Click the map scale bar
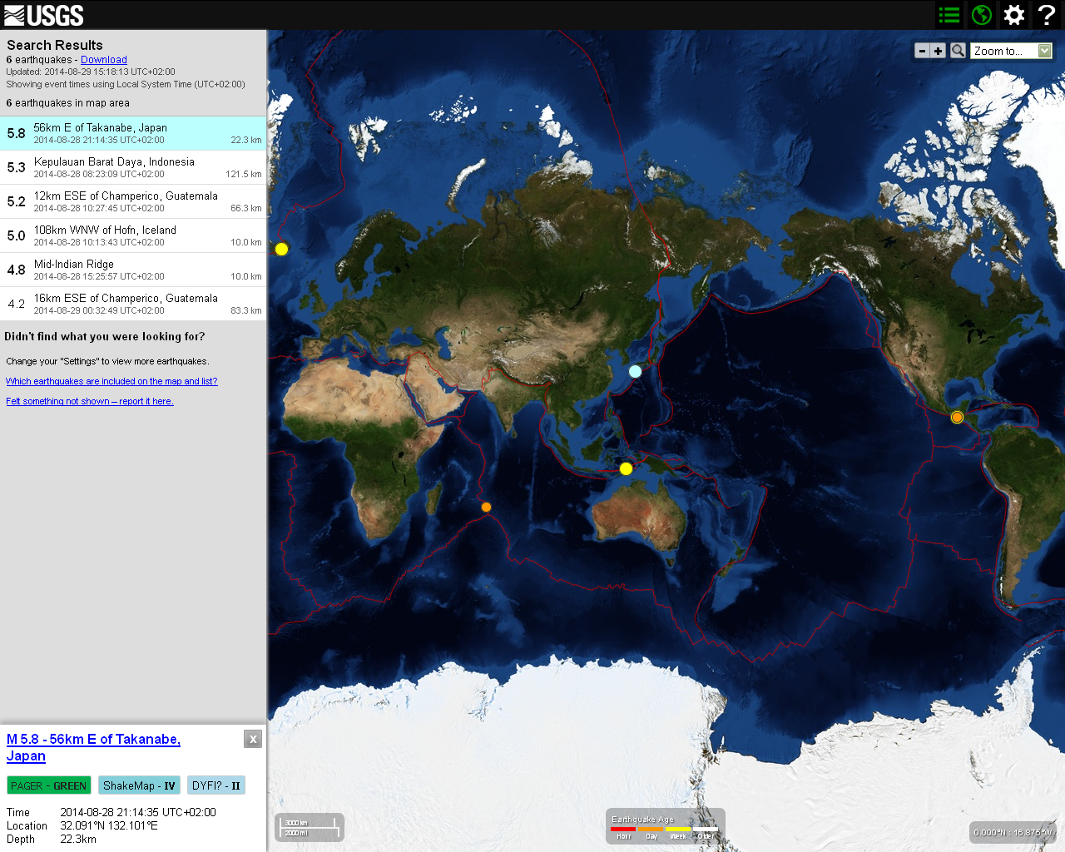Viewport: 1065px width, 852px height. tap(310, 827)
